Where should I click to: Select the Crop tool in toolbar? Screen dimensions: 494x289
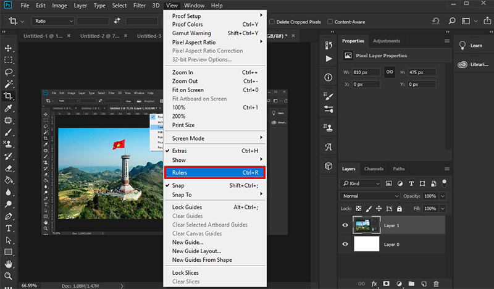coord(8,96)
